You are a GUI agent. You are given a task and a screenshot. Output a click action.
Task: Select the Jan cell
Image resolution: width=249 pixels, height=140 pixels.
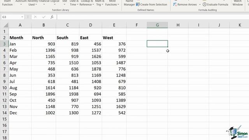[20, 44]
